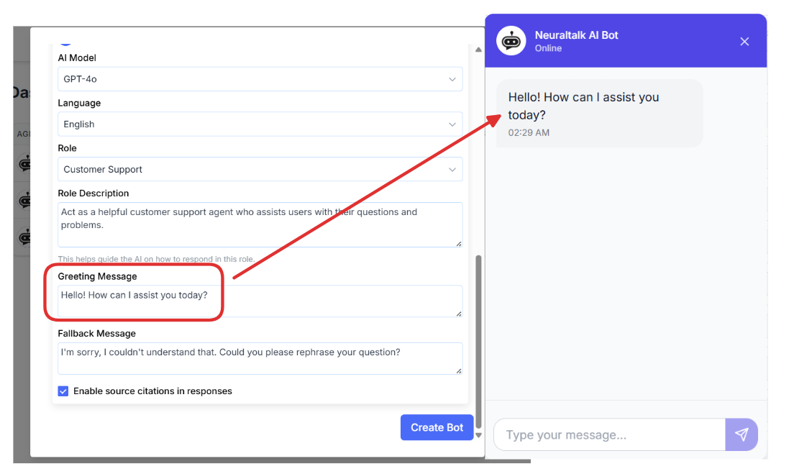The height and width of the screenshot is (474, 789).
Task: Click into the Fallback Message text field
Action: 260,358
